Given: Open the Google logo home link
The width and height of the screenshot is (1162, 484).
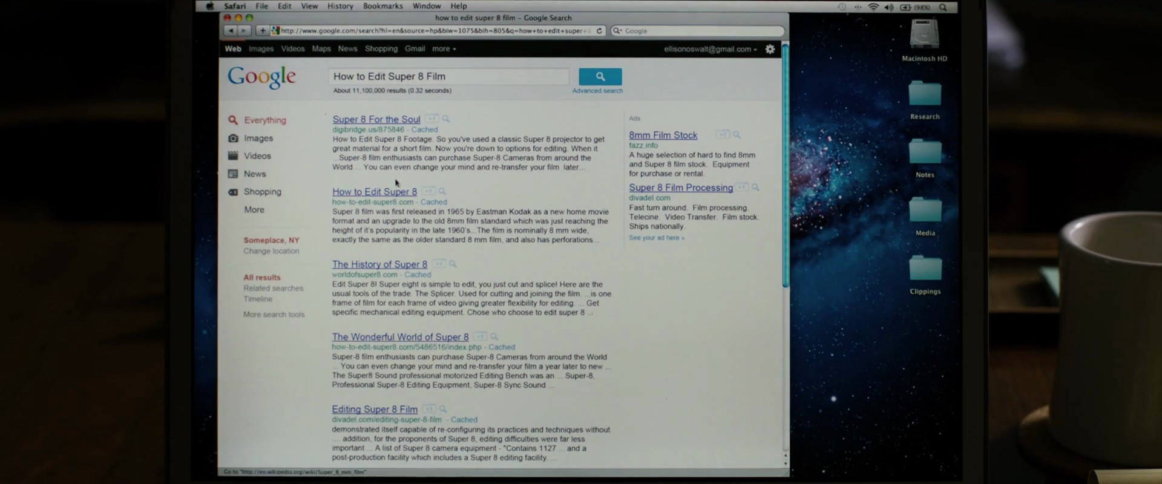Looking at the screenshot, I should tap(261, 77).
